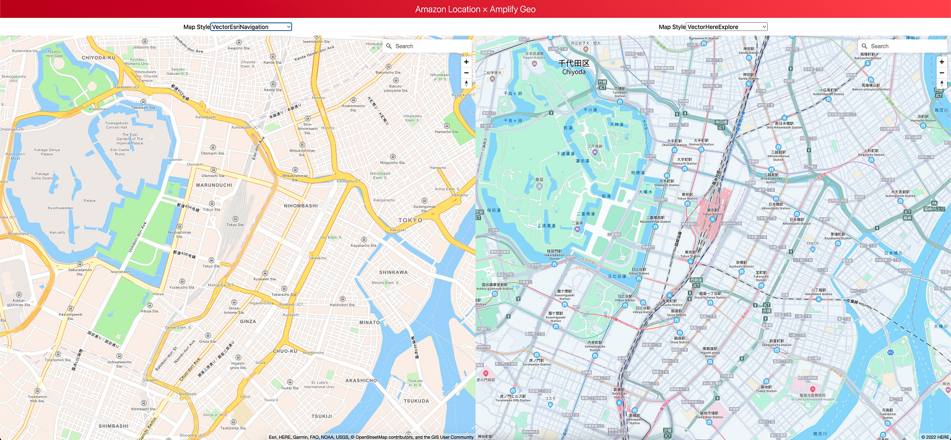Click the AKASHICHO district label

point(361,381)
